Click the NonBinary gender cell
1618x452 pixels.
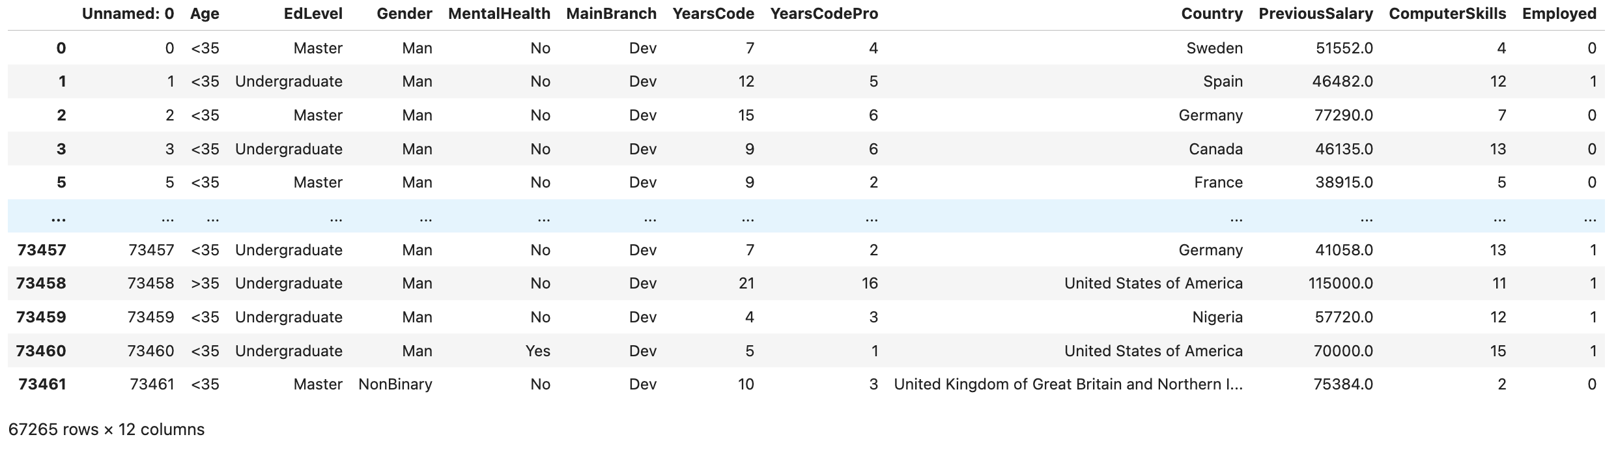point(395,384)
